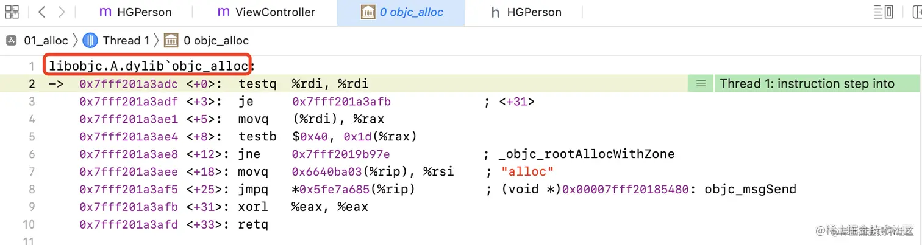Click the 01_alloc app icon in breadcrumb
This screenshot has width=922, height=245.
(x=12, y=41)
